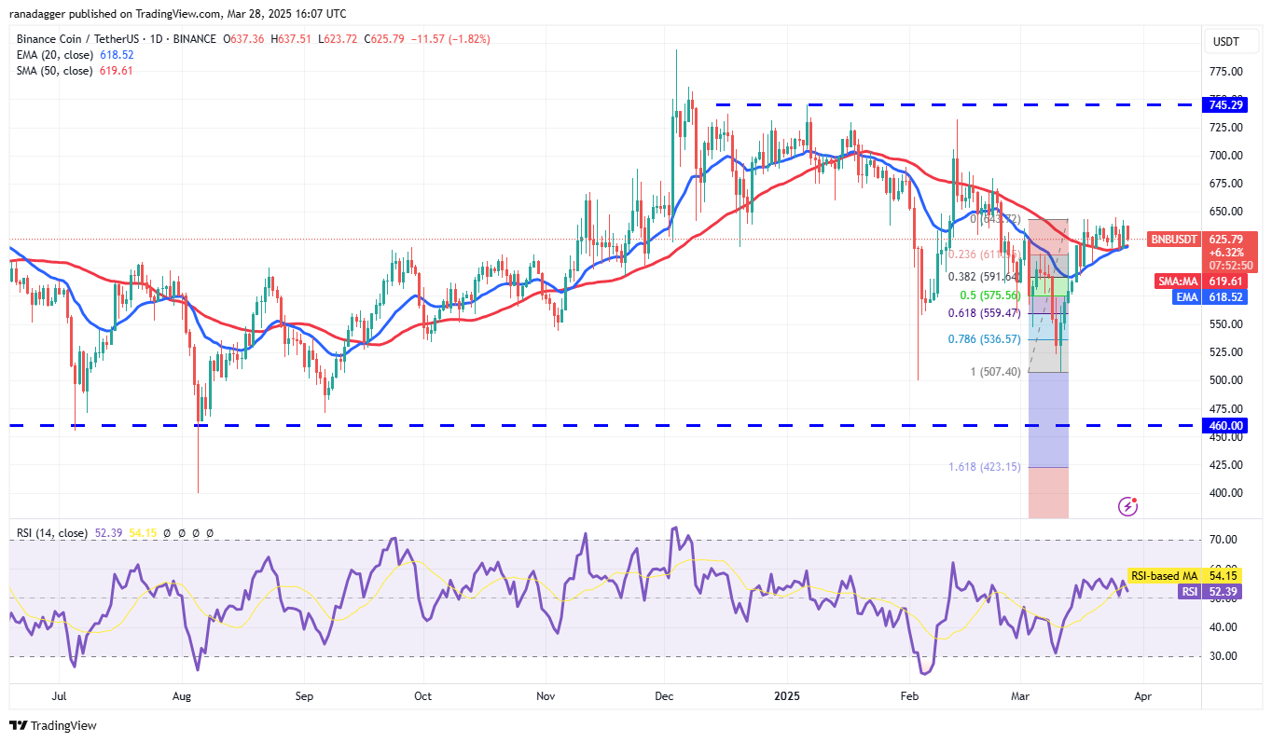Click the BNBUSDT price label tag
This screenshot has width=1272, height=742.
1172,239
